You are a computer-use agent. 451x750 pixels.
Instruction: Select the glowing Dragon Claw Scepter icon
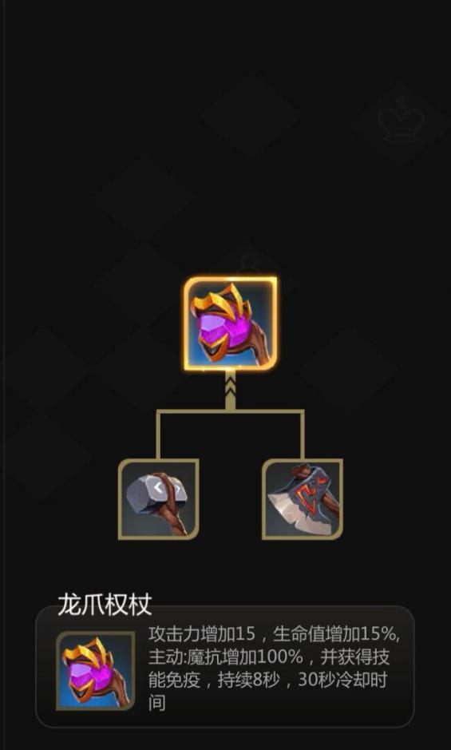click(231, 323)
